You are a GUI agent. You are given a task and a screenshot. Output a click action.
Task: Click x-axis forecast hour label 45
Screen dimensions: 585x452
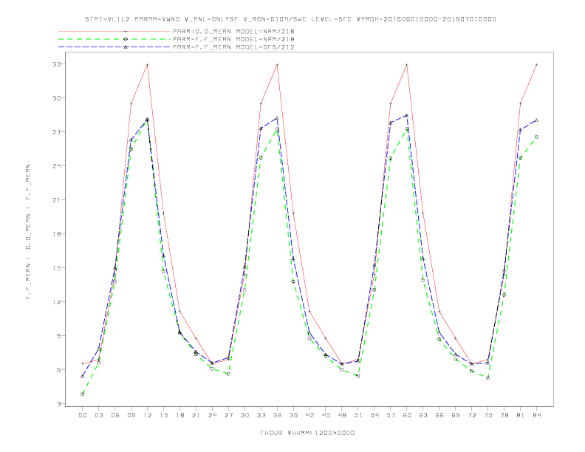326,415
